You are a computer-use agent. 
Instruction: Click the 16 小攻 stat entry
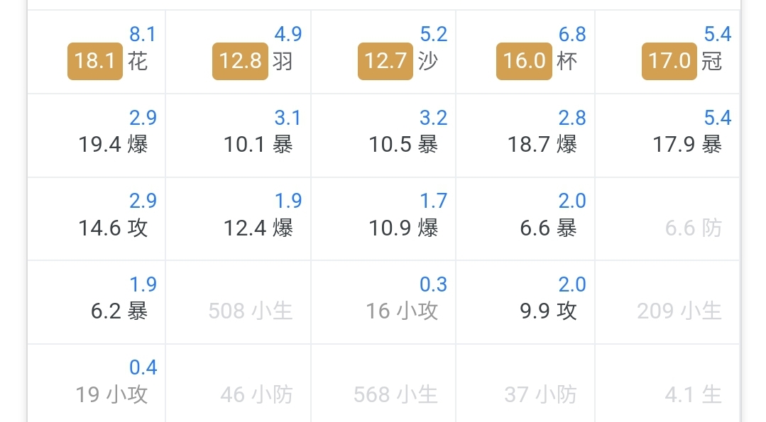click(402, 311)
